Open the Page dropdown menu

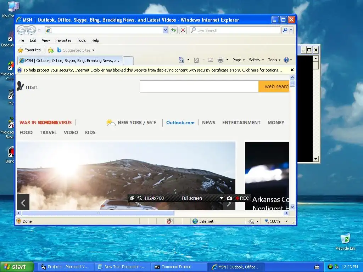pyautogui.click(x=239, y=60)
